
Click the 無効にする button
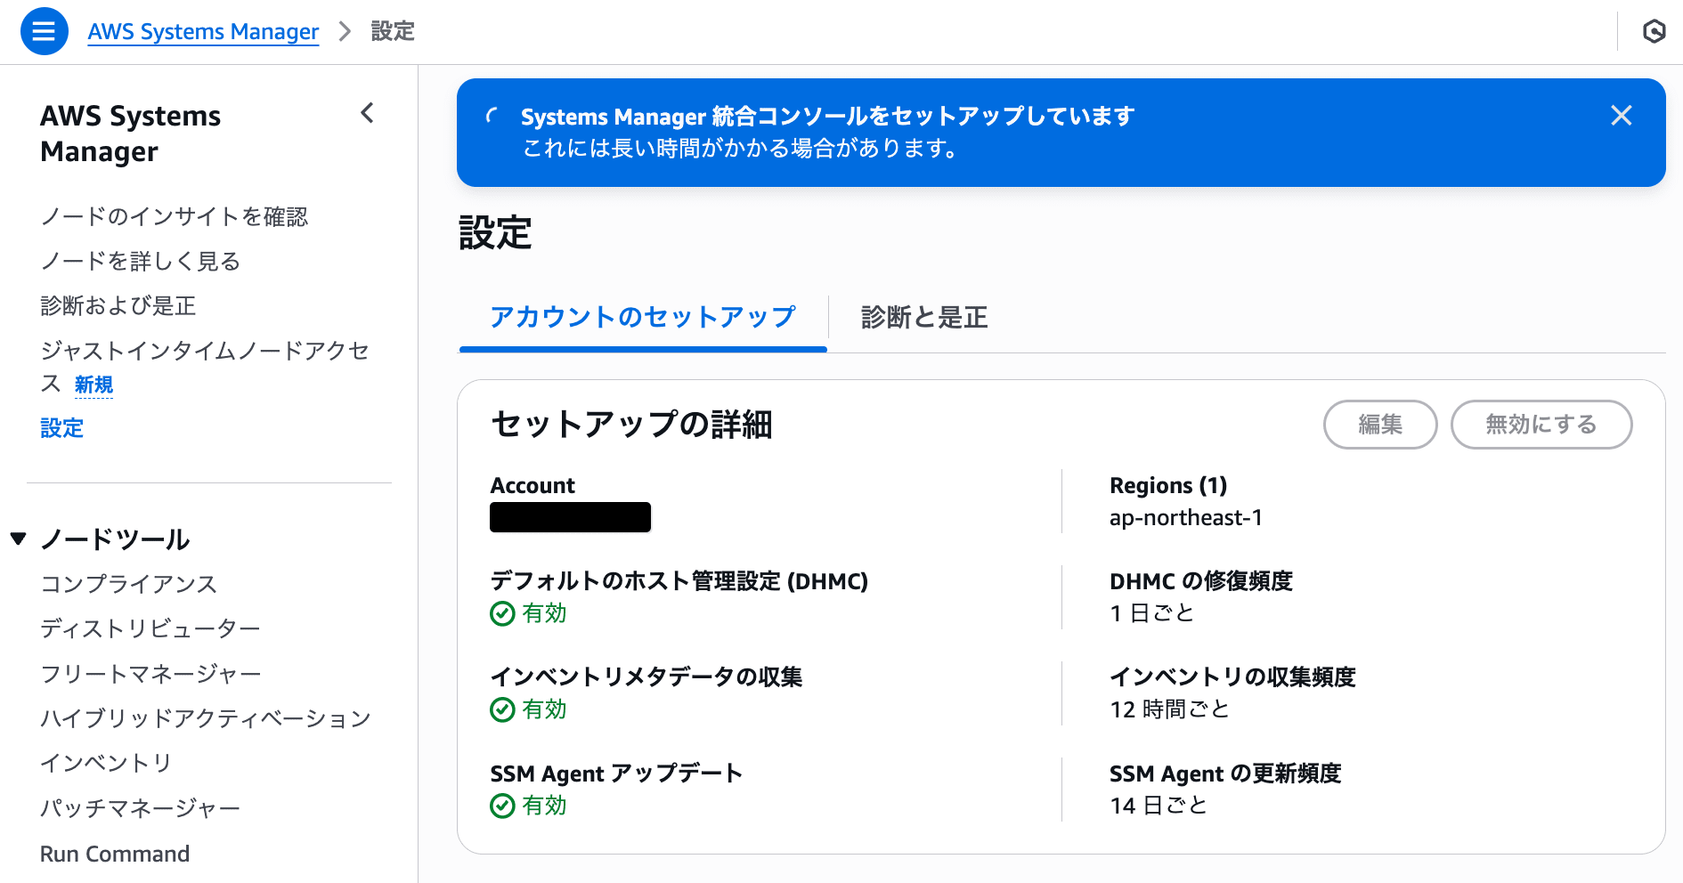pyautogui.click(x=1541, y=425)
